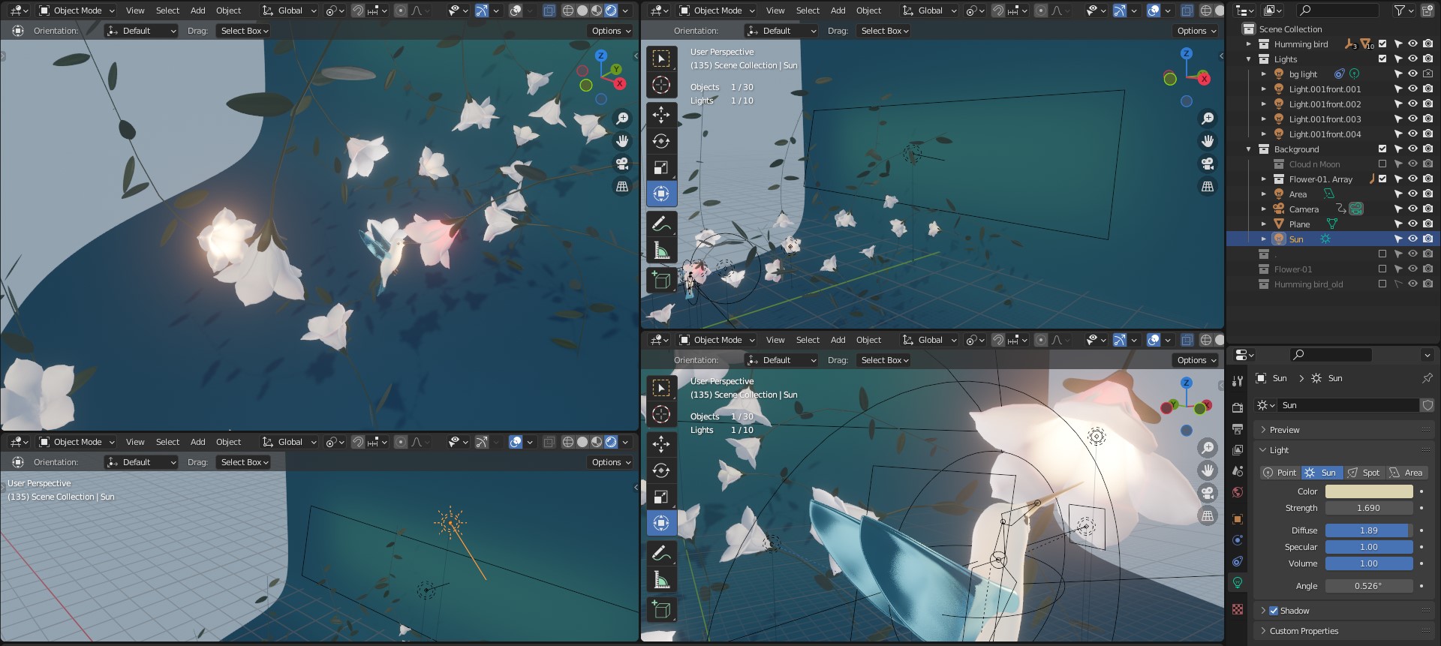
Task: Select the Transform tool in bottom-right viewport toolbar
Action: coord(661,523)
